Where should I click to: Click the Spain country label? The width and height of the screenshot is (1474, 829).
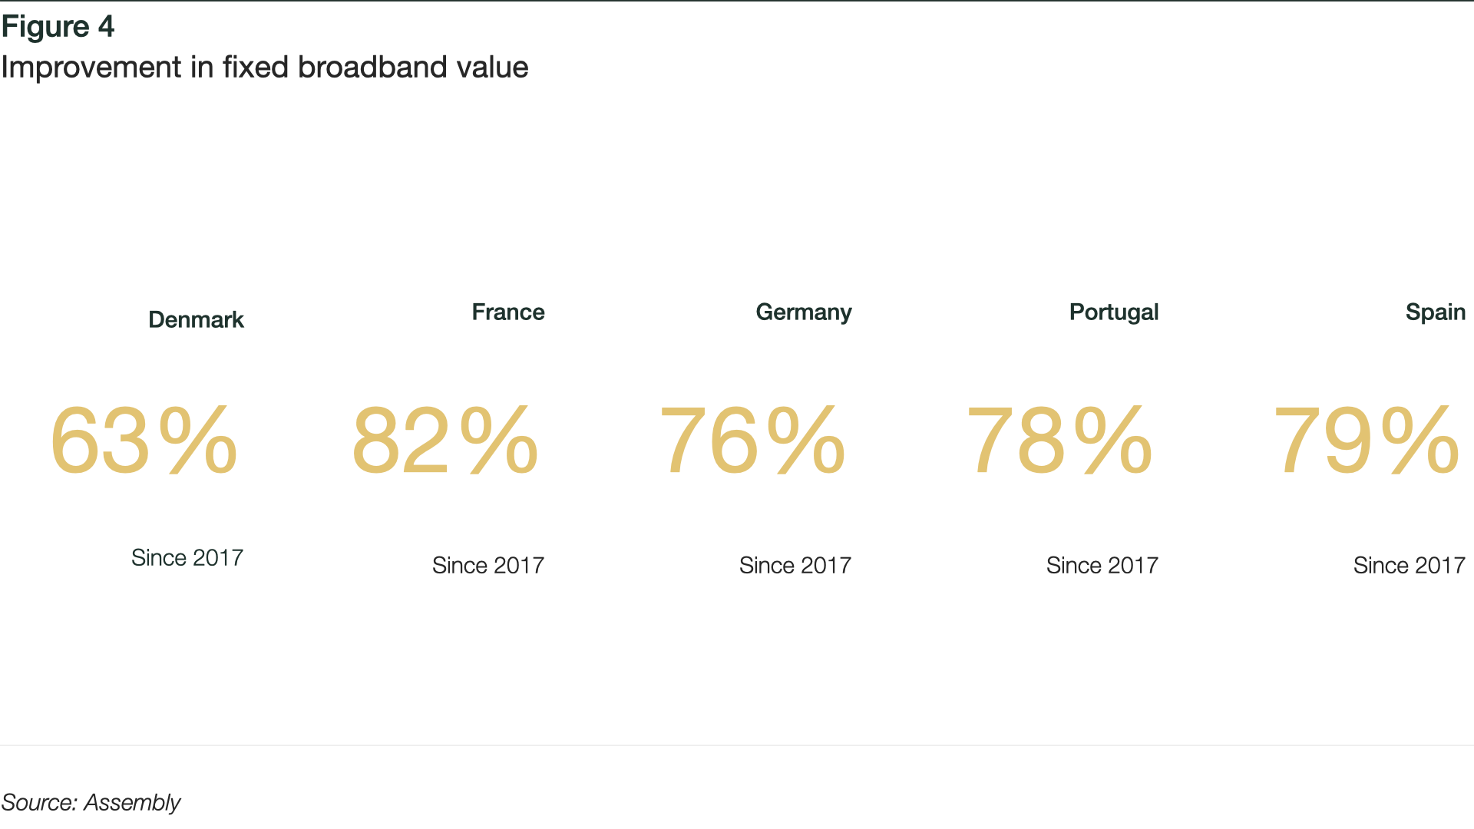[1436, 312]
